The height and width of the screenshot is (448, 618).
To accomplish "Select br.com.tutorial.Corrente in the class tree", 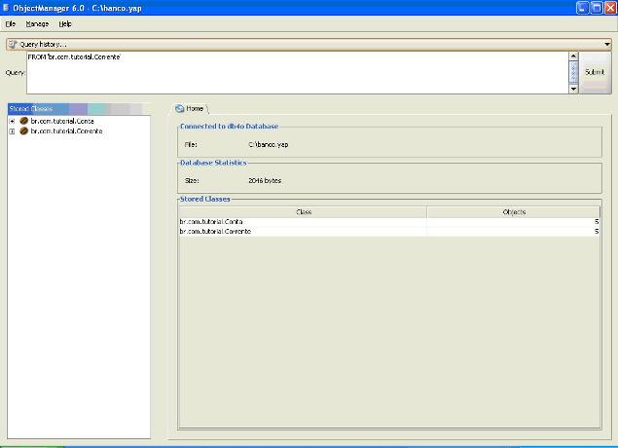I will pos(66,131).
